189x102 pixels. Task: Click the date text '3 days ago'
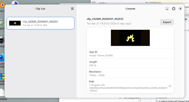[x=124, y=23]
